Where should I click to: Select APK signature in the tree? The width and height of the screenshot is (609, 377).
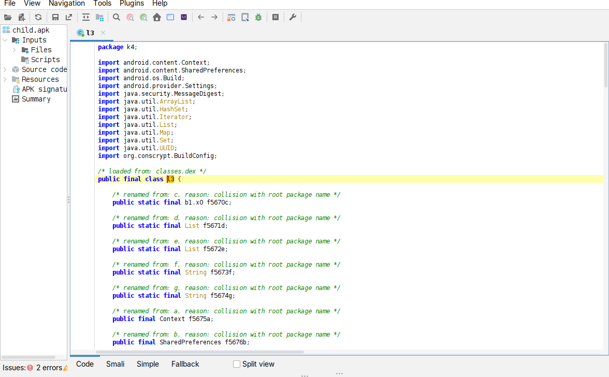45,89
